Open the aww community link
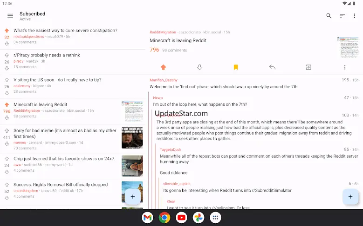 click(17, 165)
